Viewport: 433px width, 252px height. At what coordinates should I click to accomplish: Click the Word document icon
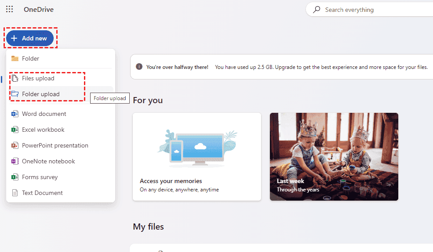point(15,114)
